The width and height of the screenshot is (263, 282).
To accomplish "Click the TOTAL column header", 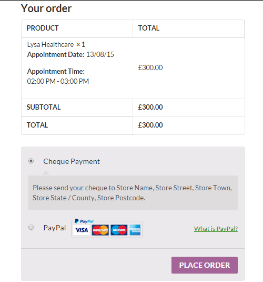I will click(149, 28).
